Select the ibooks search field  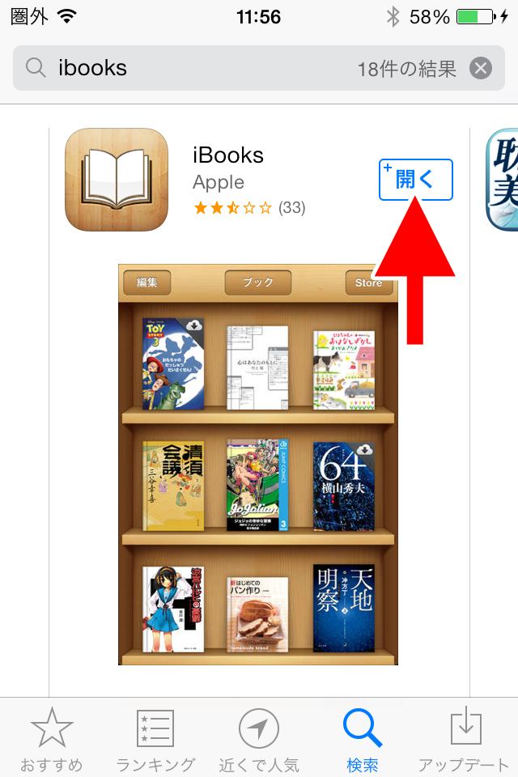click(259, 68)
